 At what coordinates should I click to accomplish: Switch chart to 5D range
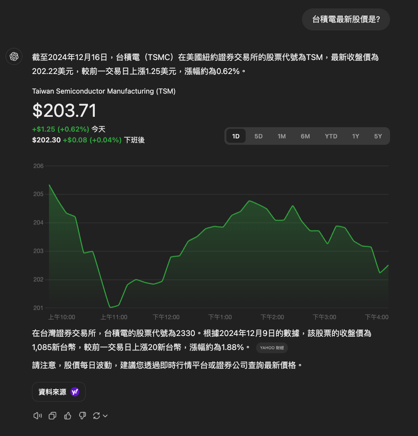[258, 136]
